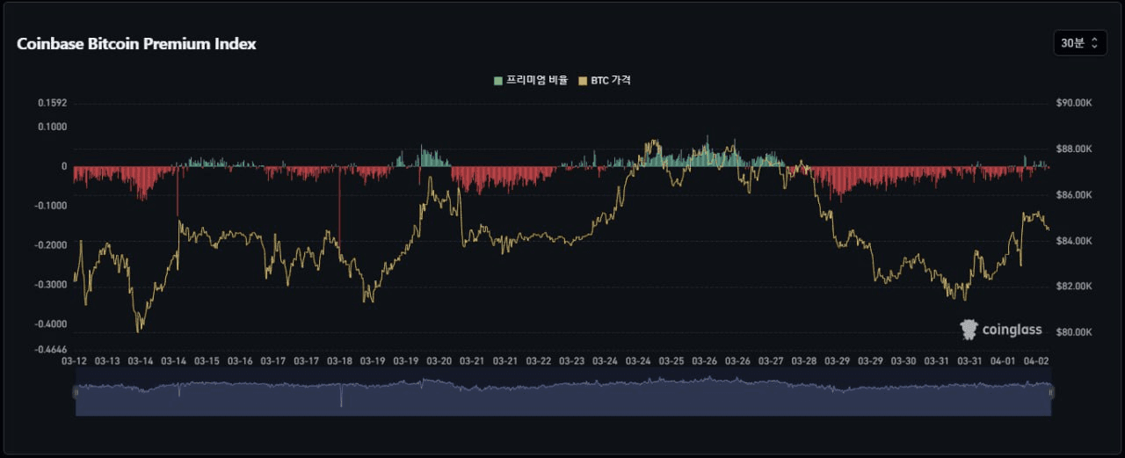Image resolution: width=1125 pixels, height=458 pixels.
Task: Click the 03-22 date axis label
Action: tap(539, 361)
